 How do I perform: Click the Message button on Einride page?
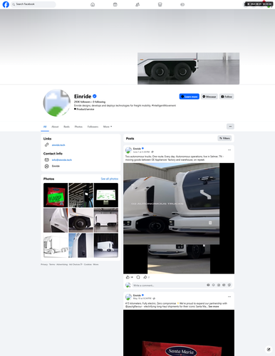coord(209,97)
